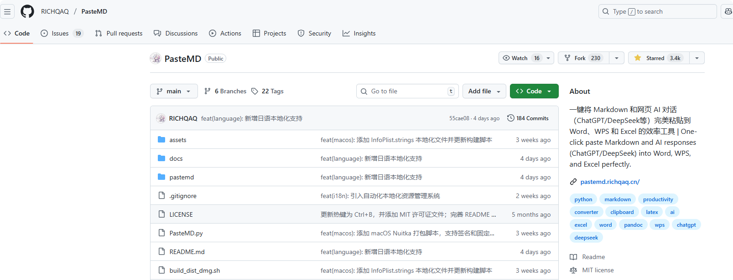Click the clipboard topic tag
The height and width of the screenshot is (280, 733).
tap(622, 212)
